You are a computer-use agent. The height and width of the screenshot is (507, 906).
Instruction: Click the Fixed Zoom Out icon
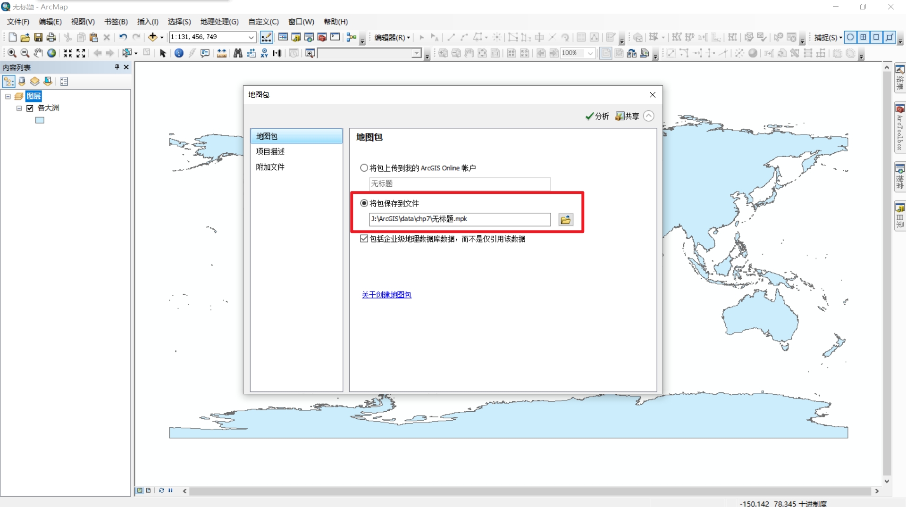81,53
